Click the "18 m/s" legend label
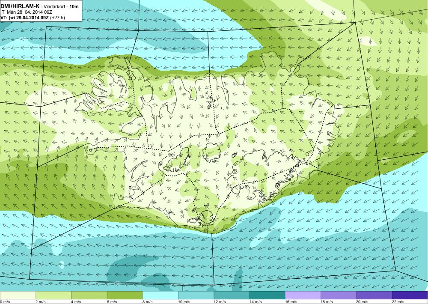 click(327, 302)
